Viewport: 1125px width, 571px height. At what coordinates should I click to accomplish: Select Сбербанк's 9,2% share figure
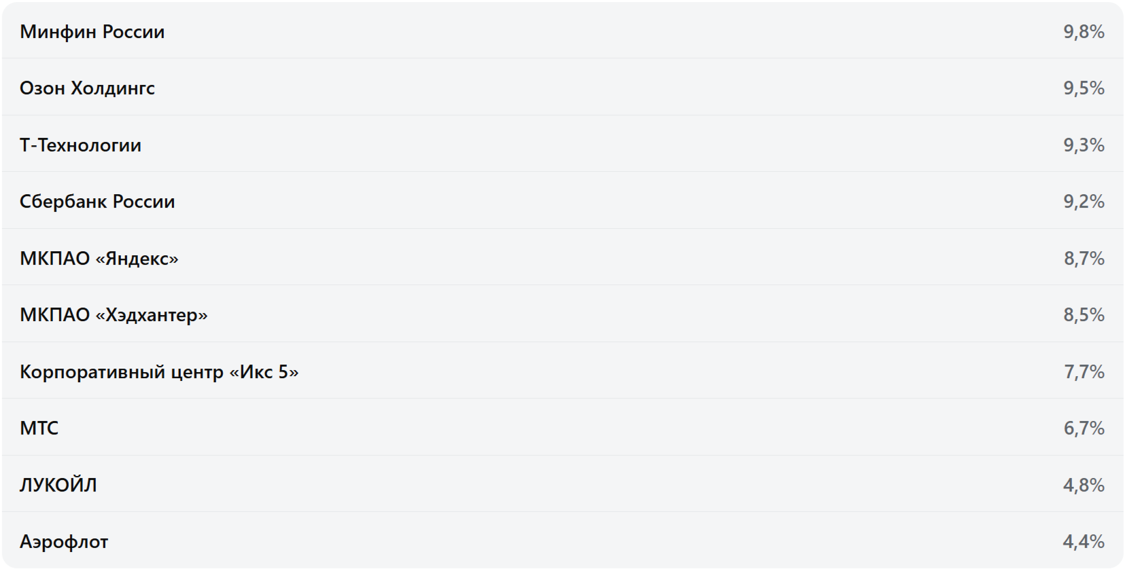1084,202
